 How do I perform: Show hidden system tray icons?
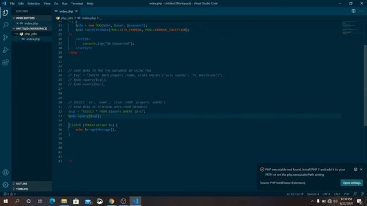pyautogui.click(x=312, y=201)
